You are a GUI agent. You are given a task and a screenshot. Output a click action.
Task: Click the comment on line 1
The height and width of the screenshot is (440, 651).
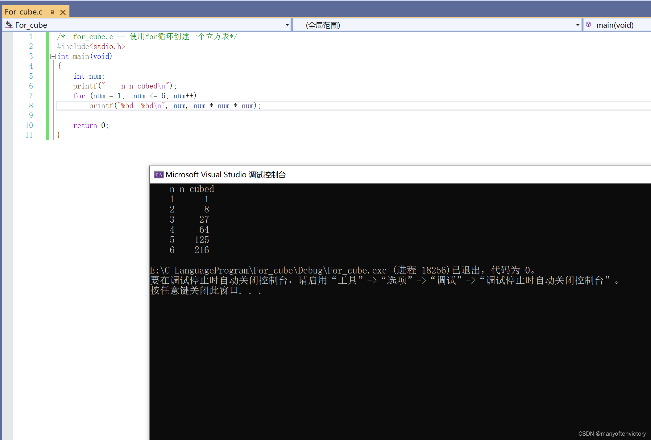coord(147,37)
